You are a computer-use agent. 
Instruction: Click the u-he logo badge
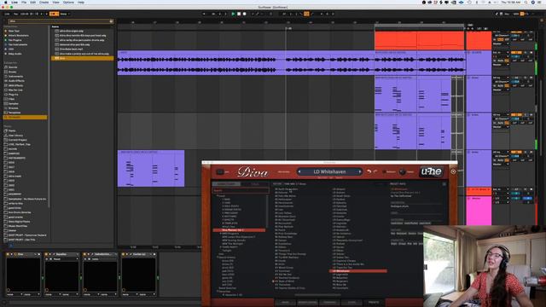tap(431, 171)
